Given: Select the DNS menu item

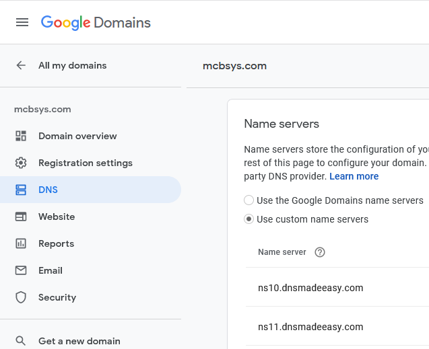Looking at the screenshot, I should click(90, 190).
